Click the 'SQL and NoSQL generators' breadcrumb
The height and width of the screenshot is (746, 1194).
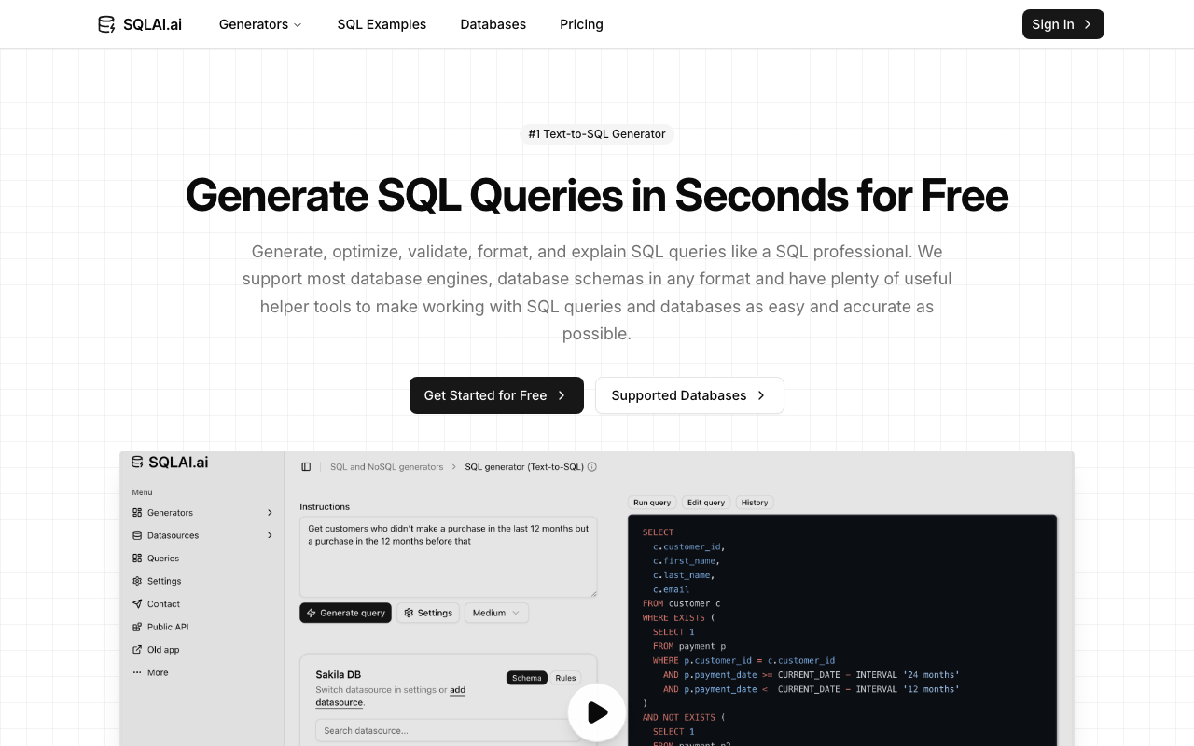coord(387,466)
